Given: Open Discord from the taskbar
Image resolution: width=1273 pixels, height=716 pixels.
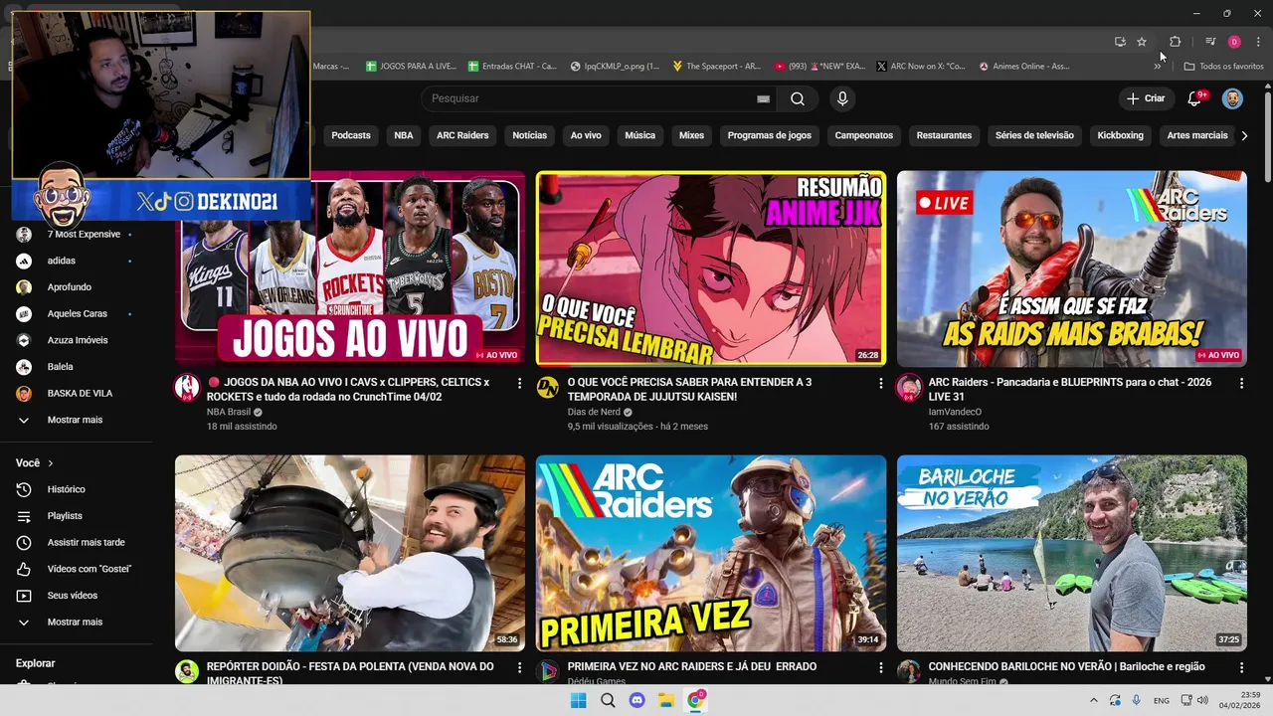Looking at the screenshot, I should point(637,700).
